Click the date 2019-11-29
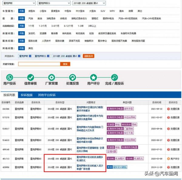Image resolution: width=182 pixels, height=180 pixels. tap(157, 167)
